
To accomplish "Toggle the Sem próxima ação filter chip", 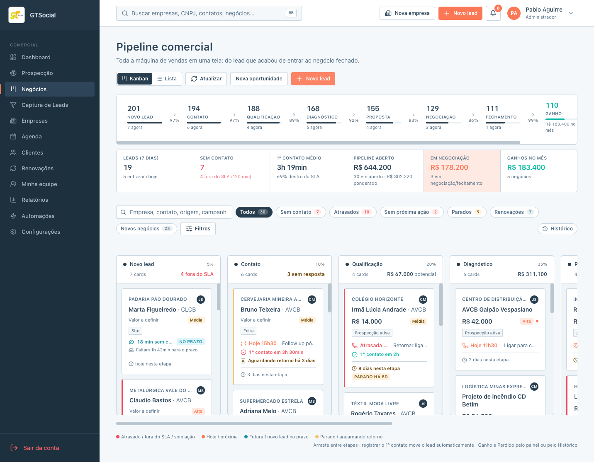I will tap(411, 212).
